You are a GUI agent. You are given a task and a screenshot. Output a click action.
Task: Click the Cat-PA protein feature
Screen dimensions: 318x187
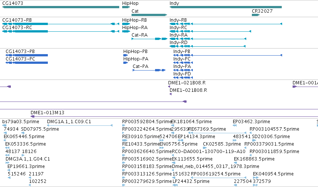click(149, 70)
